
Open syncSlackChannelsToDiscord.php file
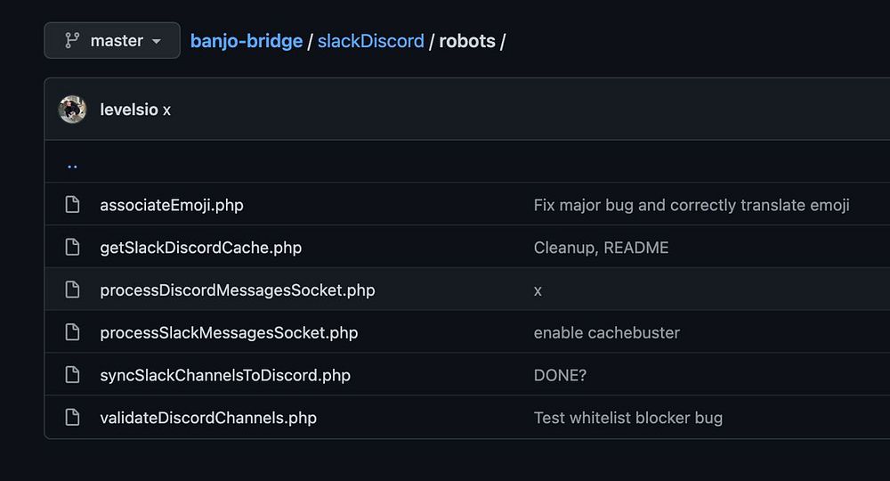coord(225,375)
